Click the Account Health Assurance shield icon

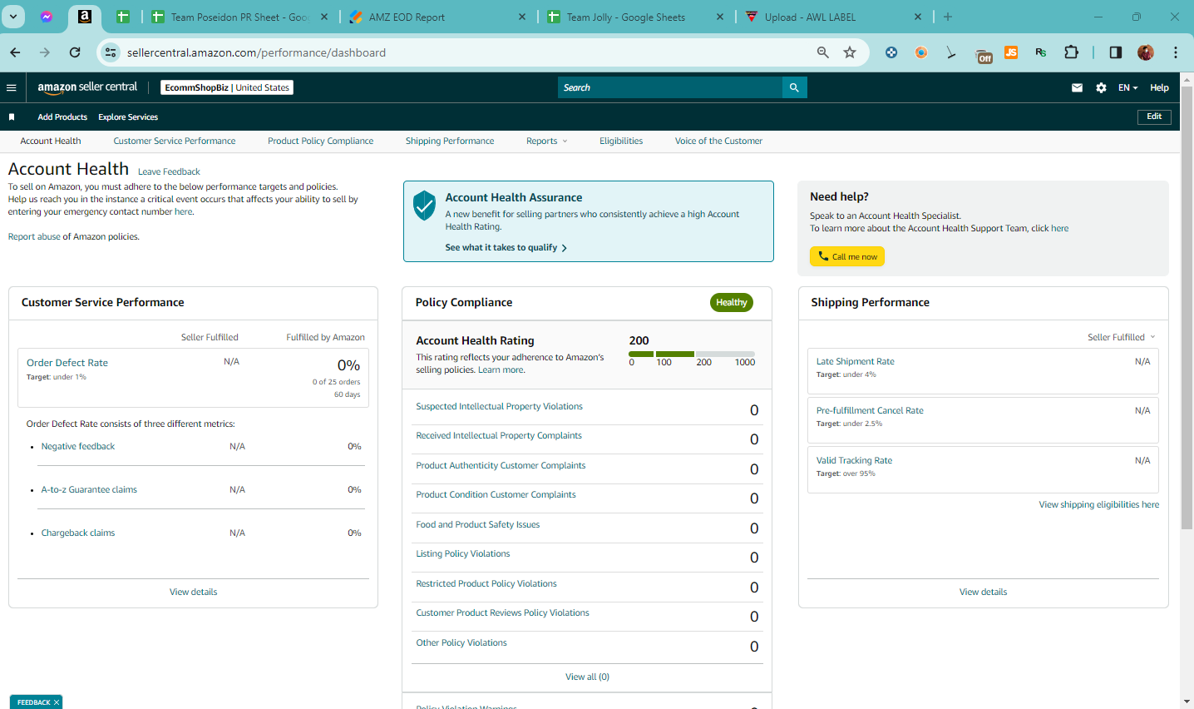(424, 205)
